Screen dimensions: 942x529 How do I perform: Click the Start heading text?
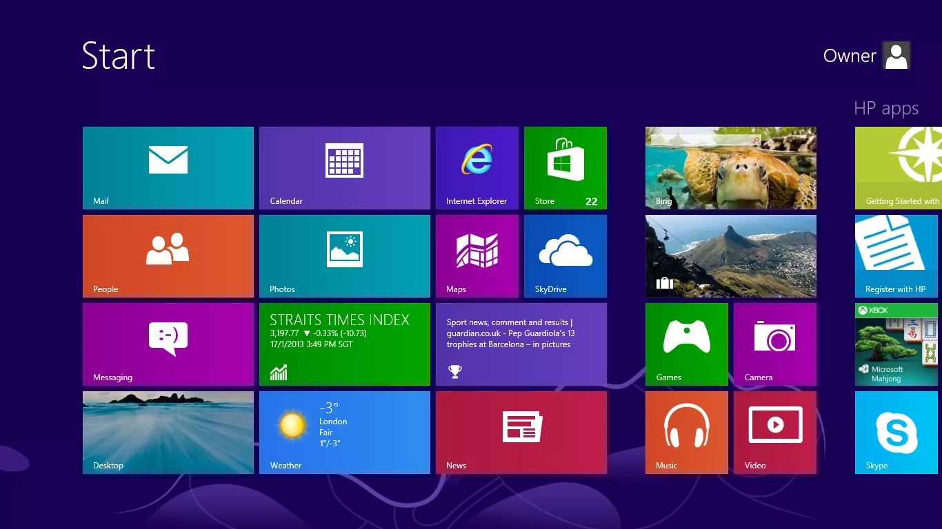point(119,55)
